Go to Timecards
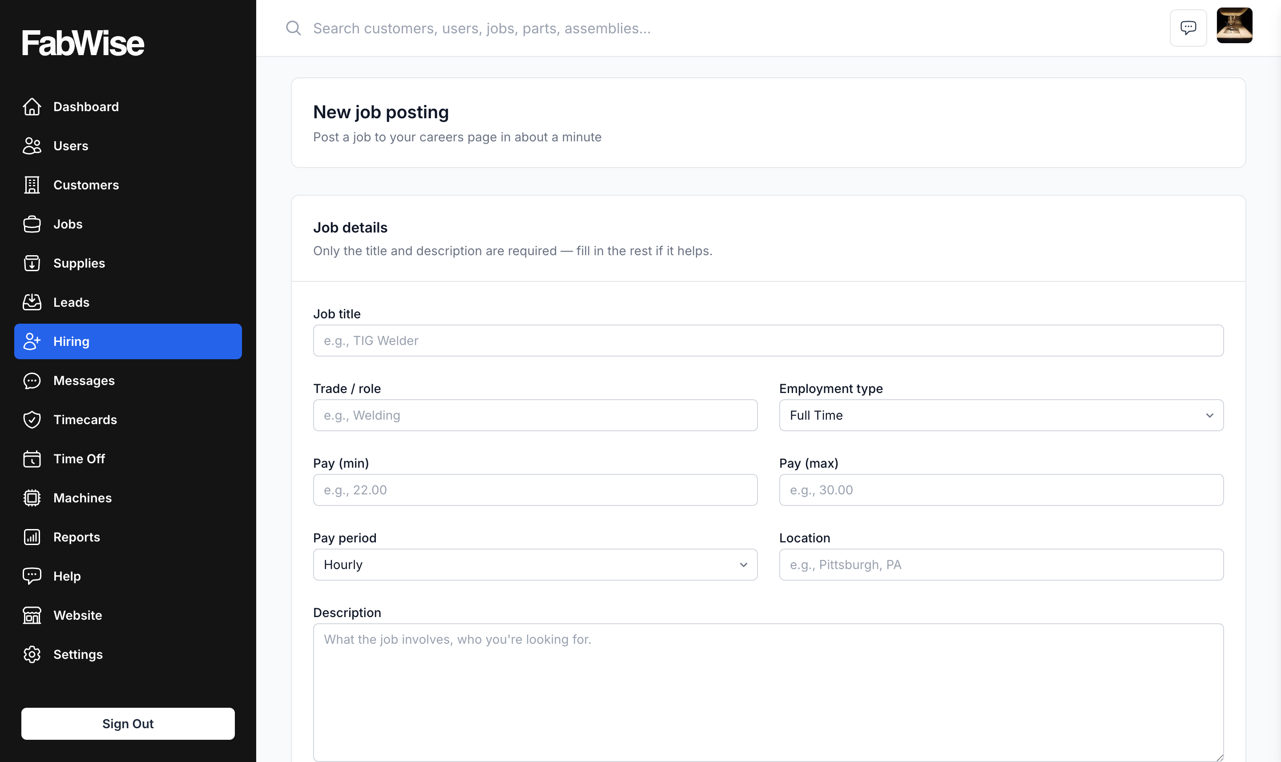 click(x=128, y=420)
